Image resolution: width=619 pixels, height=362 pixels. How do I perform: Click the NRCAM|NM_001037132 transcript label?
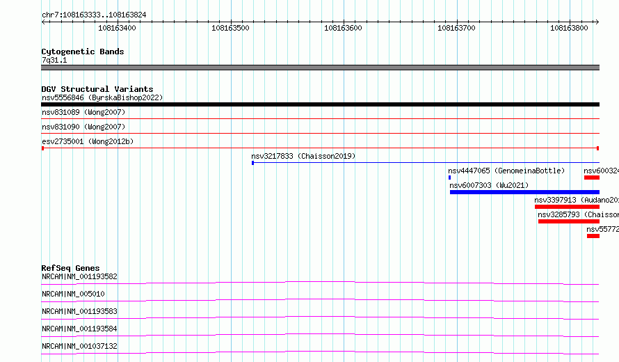(79, 346)
